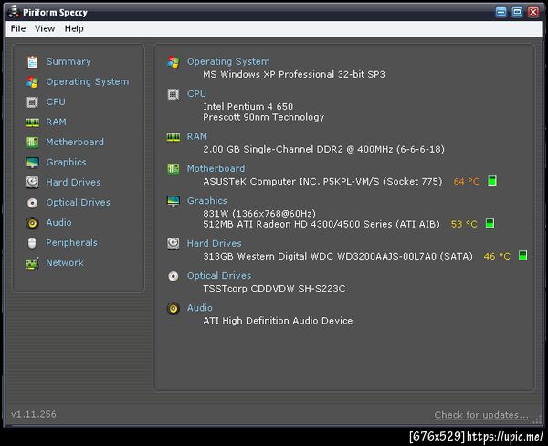
Task: Click the RAM icon in summary panel
Action: [174, 137]
